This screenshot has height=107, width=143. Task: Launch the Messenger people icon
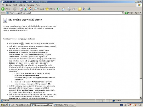pyautogui.click(x=89, y=9)
